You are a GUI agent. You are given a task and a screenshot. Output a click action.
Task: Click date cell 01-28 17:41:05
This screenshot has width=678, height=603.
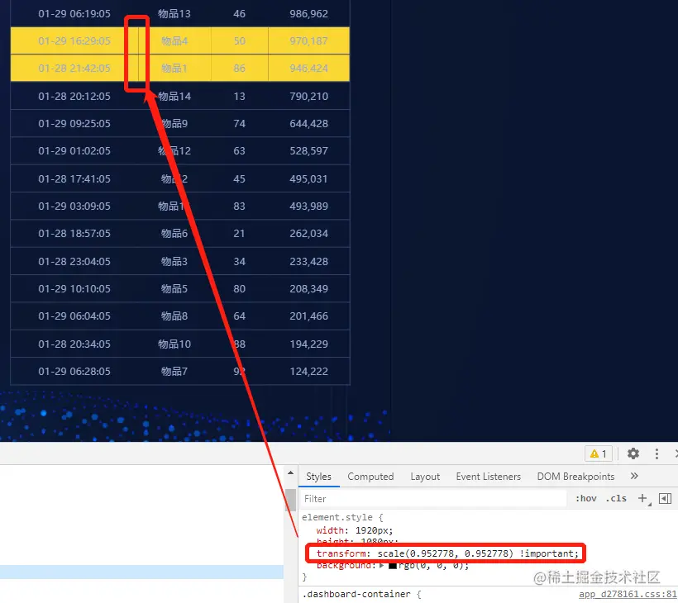point(74,178)
